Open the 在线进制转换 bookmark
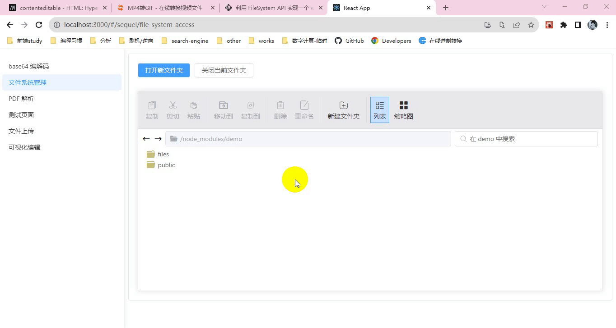Viewport: 616px width, 328px height. (440, 41)
